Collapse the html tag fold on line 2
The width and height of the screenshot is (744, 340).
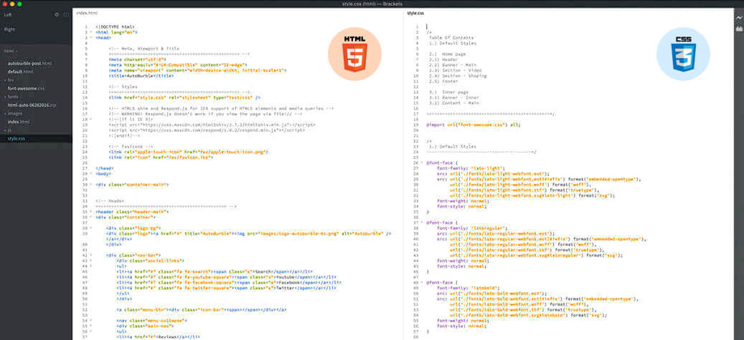click(x=91, y=32)
